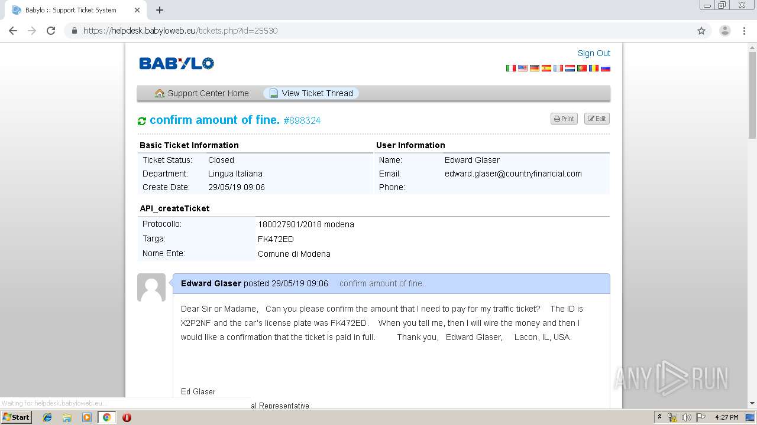Open volume control tray icon
Viewport: 757px width, 425px height.
point(686,417)
